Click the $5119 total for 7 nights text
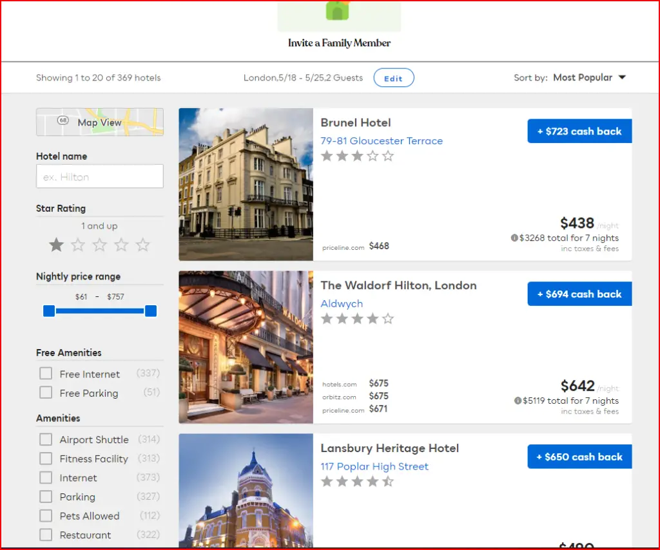Image resolution: width=660 pixels, height=550 pixels. tap(571, 401)
